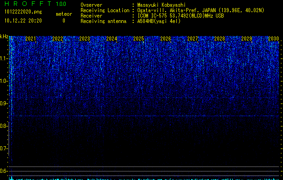Click the meteor count value 0
Viewport: 283px width, 180px height.
(x=64, y=21)
